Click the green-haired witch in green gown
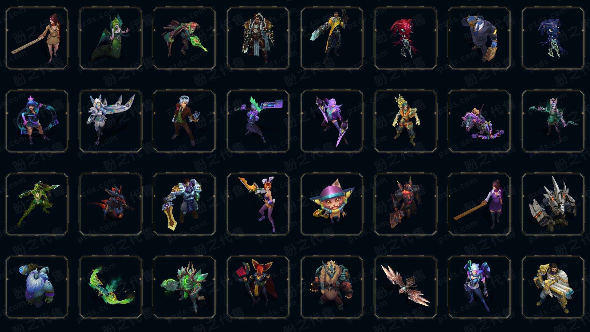590x332 pixels. (111, 38)
